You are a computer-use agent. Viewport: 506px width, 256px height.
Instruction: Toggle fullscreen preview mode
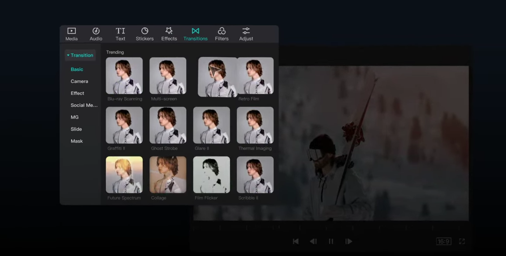(x=462, y=242)
